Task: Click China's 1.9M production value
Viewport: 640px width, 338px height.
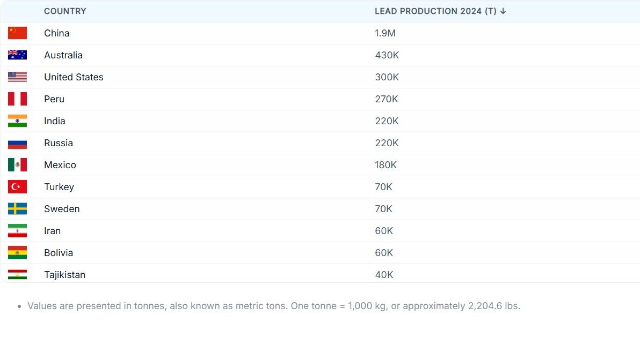Action: (x=385, y=33)
